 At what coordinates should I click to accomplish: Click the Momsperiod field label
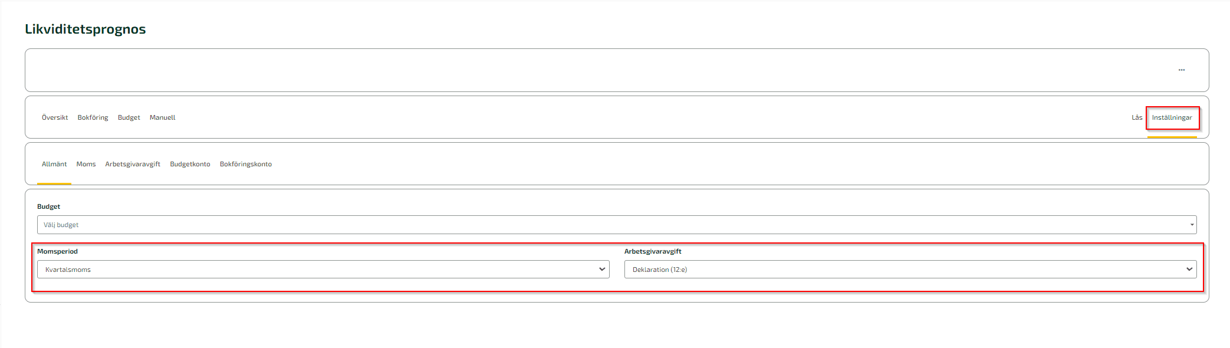(57, 251)
